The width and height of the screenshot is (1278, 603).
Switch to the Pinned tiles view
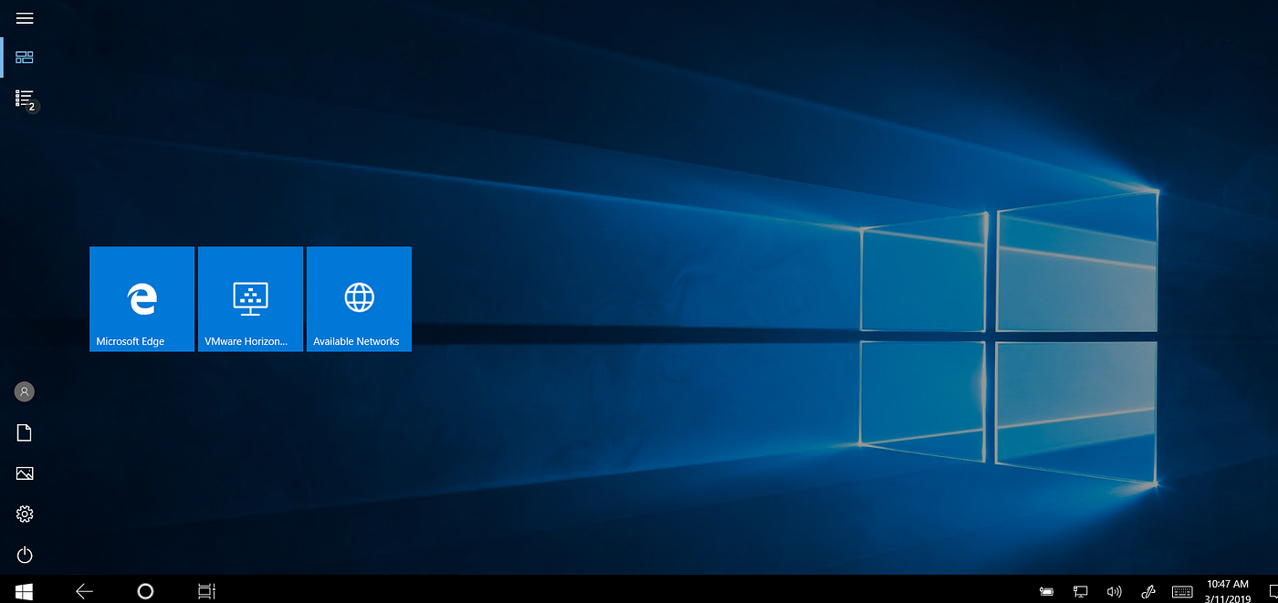coord(24,57)
